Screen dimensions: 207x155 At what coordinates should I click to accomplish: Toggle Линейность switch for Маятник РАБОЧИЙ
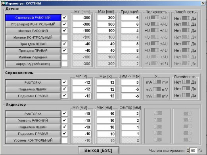tap(186, 30)
